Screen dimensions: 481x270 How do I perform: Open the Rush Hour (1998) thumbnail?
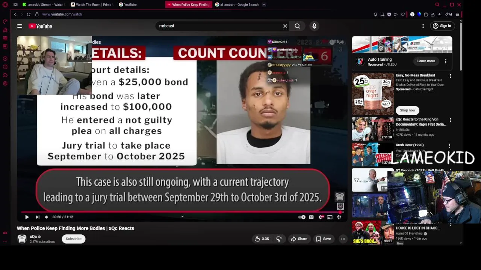[x=372, y=154]
